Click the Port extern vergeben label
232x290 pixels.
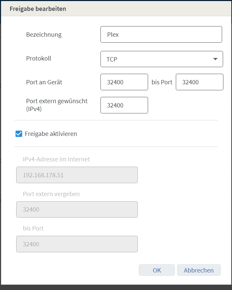pyautogui.click(x=51, y=194)
